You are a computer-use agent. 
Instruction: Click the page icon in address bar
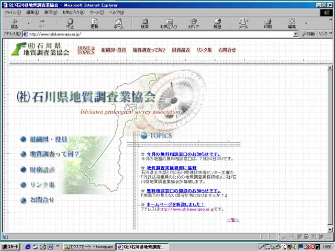[26, 34]
